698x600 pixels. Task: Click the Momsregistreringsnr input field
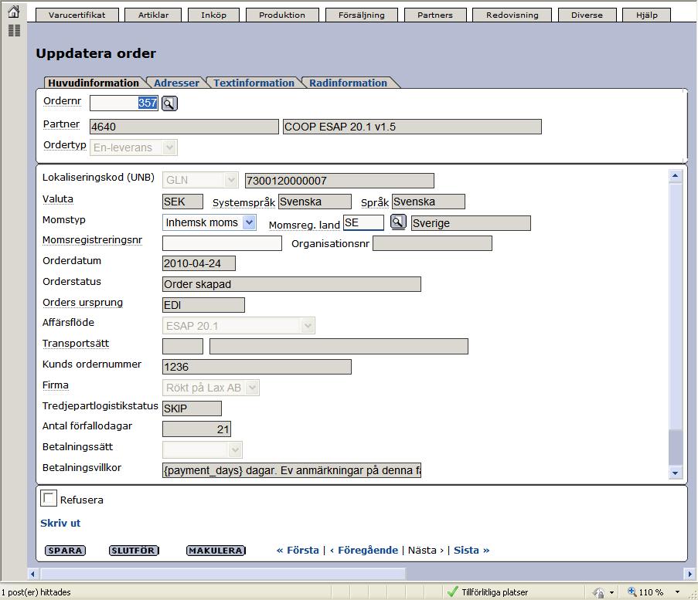(x=222, y=243)
